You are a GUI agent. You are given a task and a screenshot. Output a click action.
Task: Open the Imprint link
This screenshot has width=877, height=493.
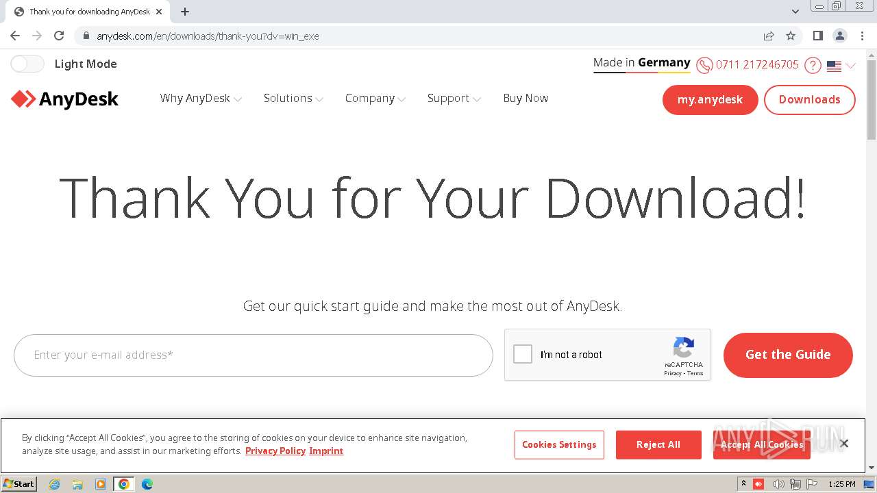click(326, 451)
